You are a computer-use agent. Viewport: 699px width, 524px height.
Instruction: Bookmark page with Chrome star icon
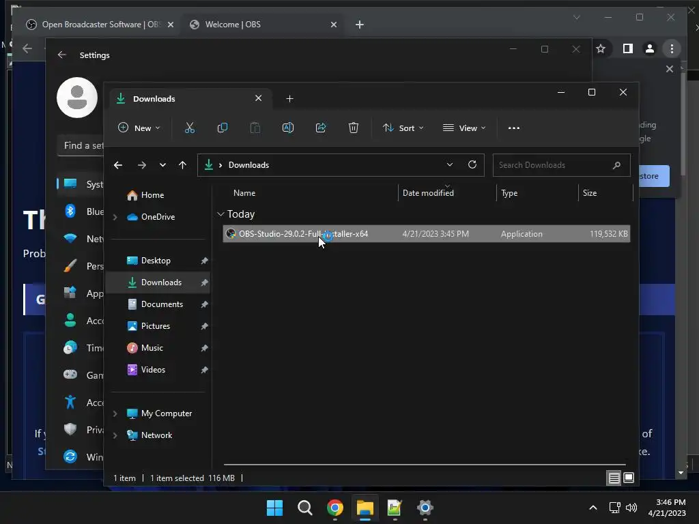tap(601, 48)
